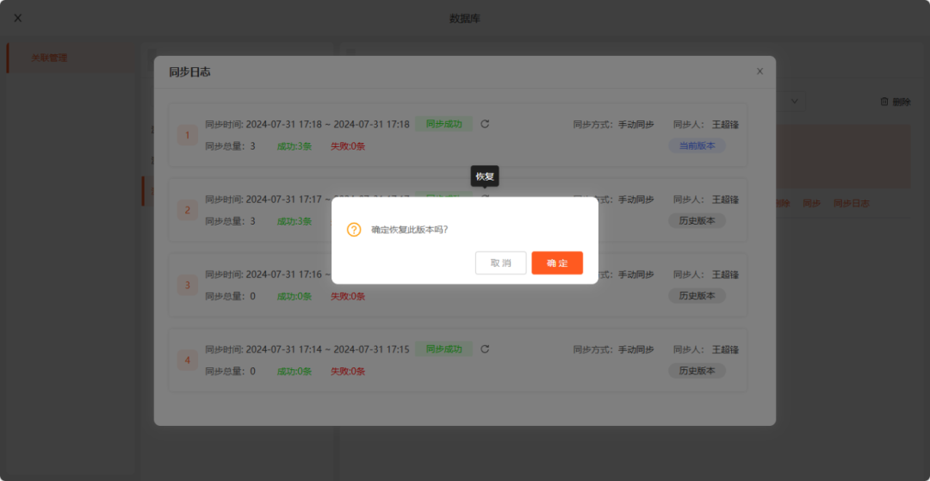Click 同步总量: 0 in row 4
The image size is (930, 481).
(x=230, y=372)
